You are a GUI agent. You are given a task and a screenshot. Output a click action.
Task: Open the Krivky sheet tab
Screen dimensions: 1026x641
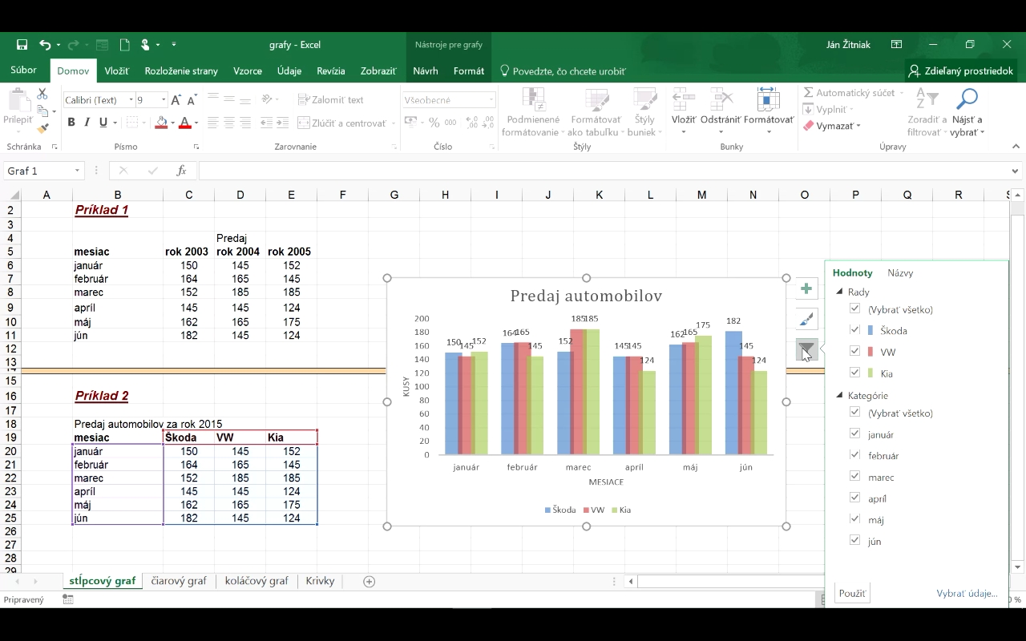320,581
